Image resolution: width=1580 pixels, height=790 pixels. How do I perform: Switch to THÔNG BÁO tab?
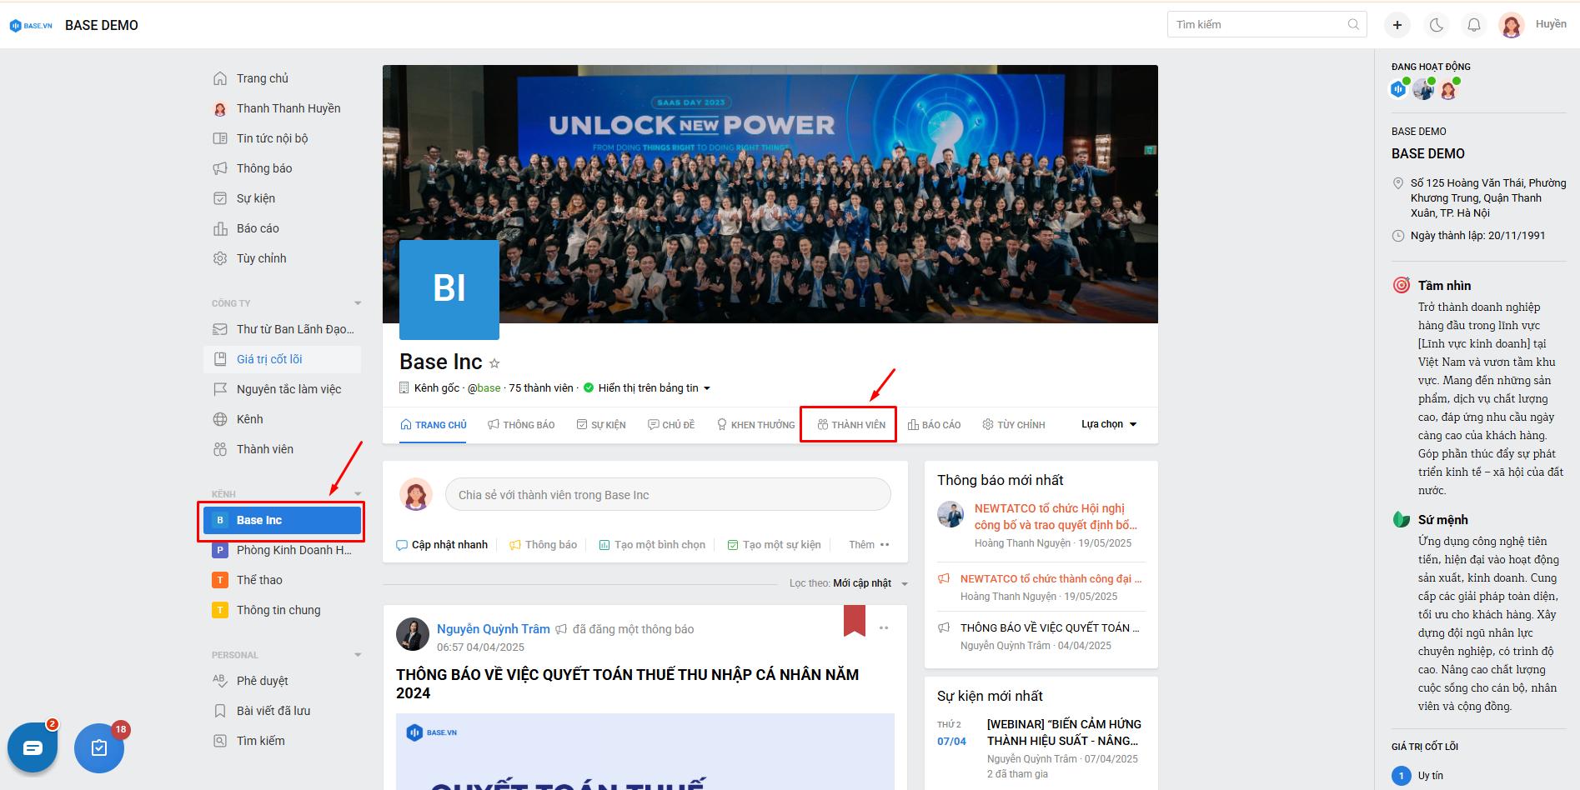click(521, 425)
